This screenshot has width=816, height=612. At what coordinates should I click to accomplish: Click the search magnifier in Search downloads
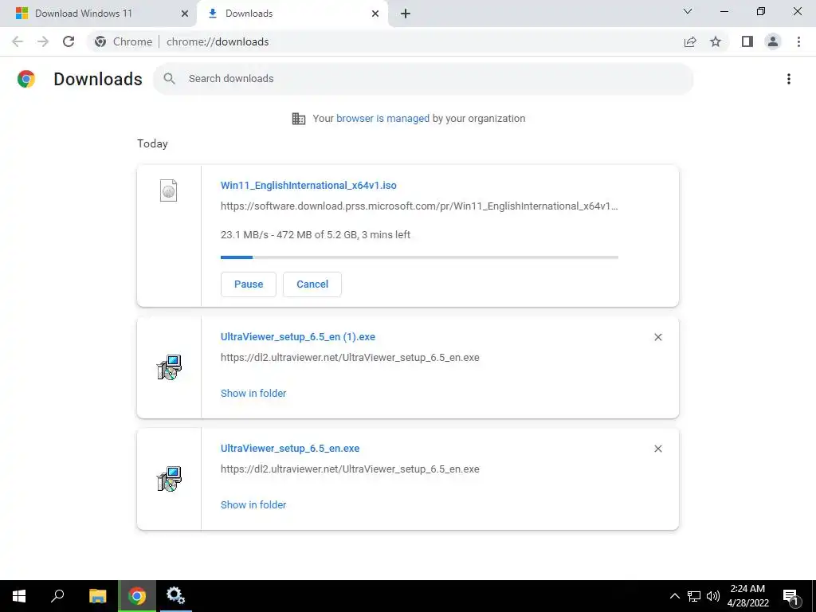tap(169, 79)
